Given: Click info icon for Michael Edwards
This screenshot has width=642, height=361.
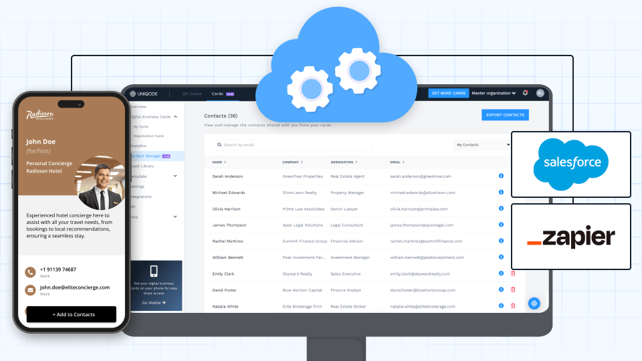Looking at the screenshot, I should pos(501,192).
